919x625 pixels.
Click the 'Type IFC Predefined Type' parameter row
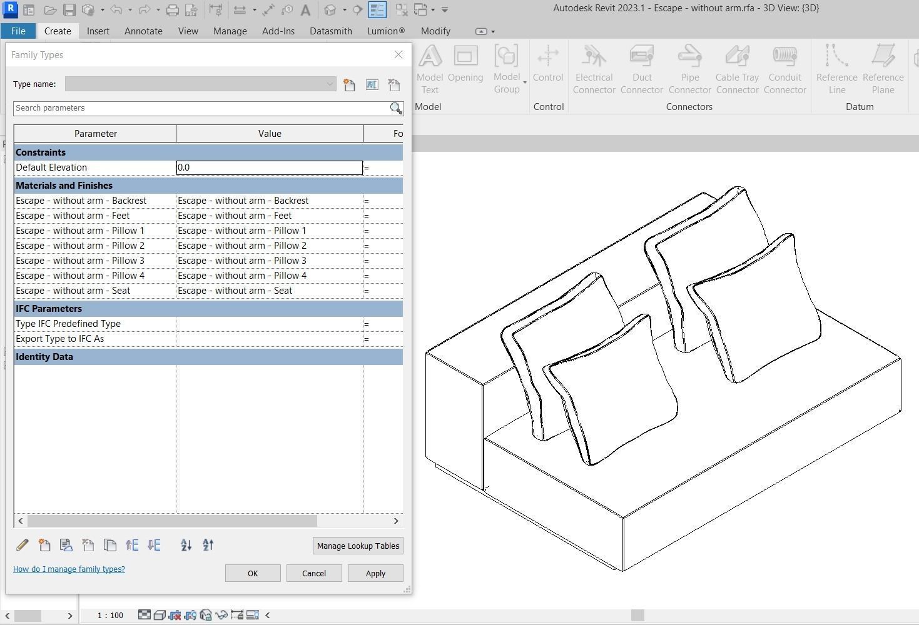[x=208, y=324]
